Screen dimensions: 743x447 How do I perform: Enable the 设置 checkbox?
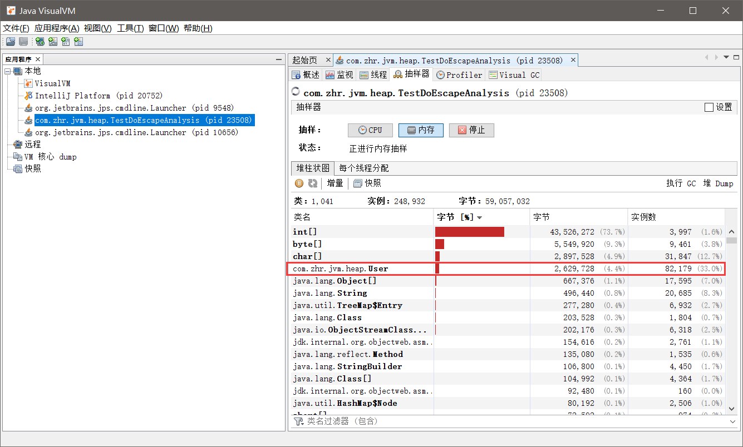click(708, 107)
